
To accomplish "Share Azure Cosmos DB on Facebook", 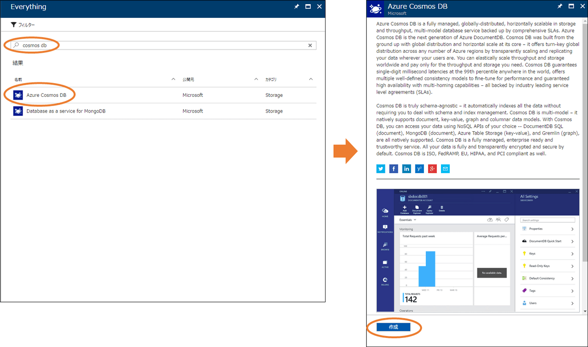I will coord(394,169).
